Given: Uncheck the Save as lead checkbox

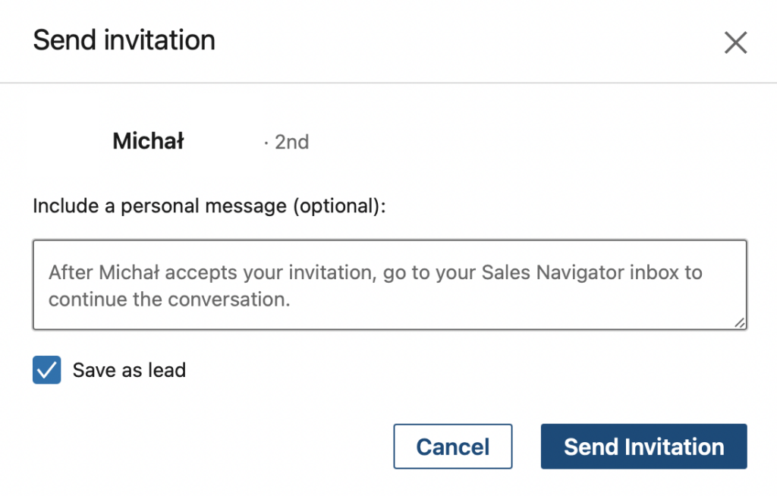Looking at the screenshot, I should [47, 371].
